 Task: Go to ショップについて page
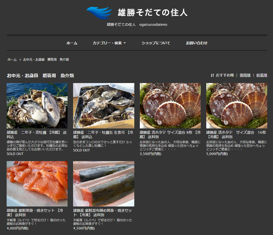(156, 43)
